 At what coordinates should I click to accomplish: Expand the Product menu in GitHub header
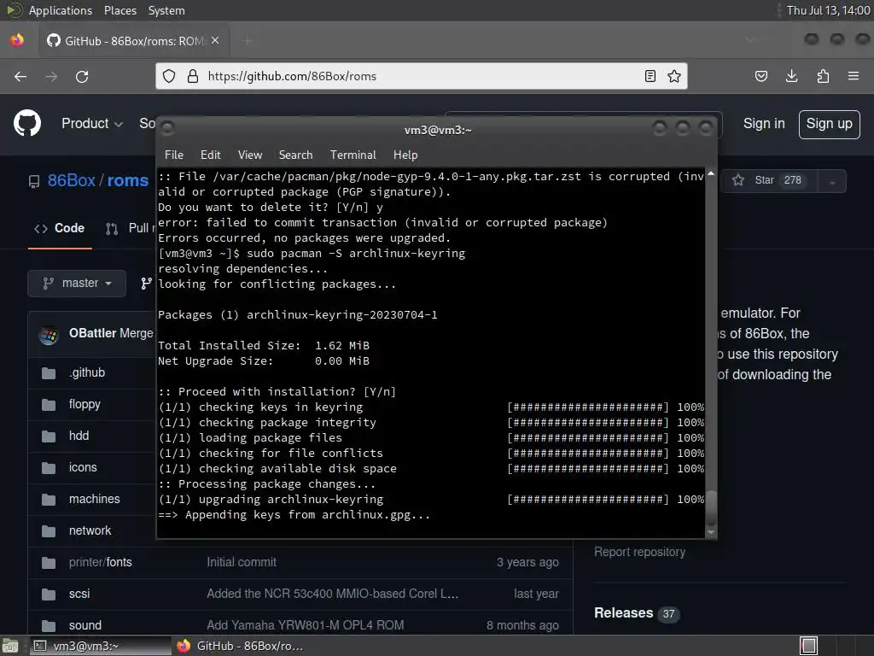pos(92,123)
